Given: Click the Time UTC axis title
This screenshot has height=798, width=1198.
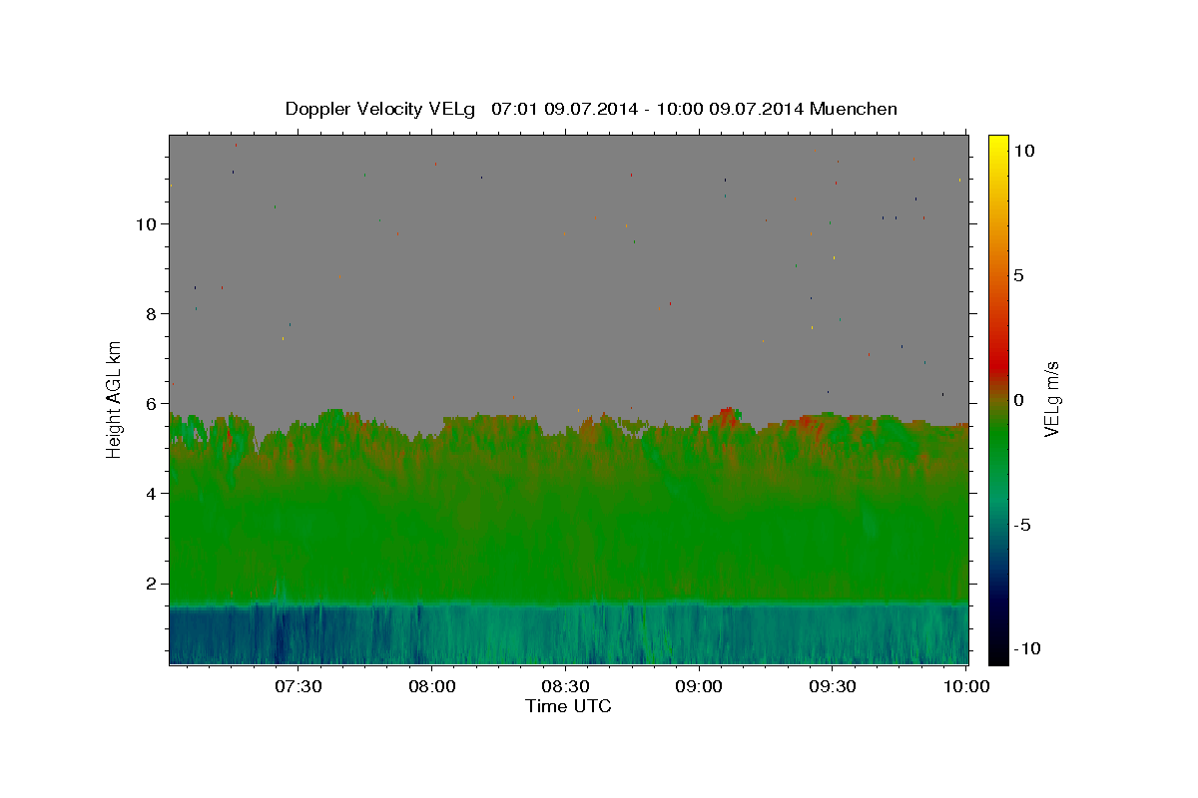Looking at the screenshot, I should tap(568, 706).
